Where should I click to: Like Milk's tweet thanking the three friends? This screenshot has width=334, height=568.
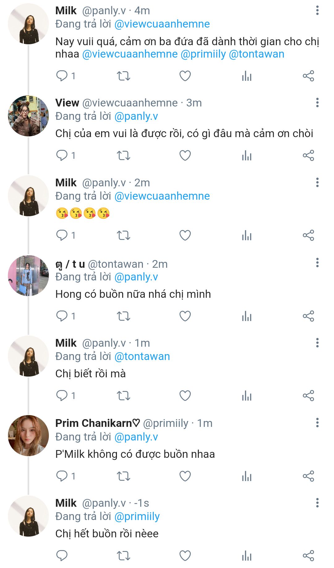coord(185,76)
